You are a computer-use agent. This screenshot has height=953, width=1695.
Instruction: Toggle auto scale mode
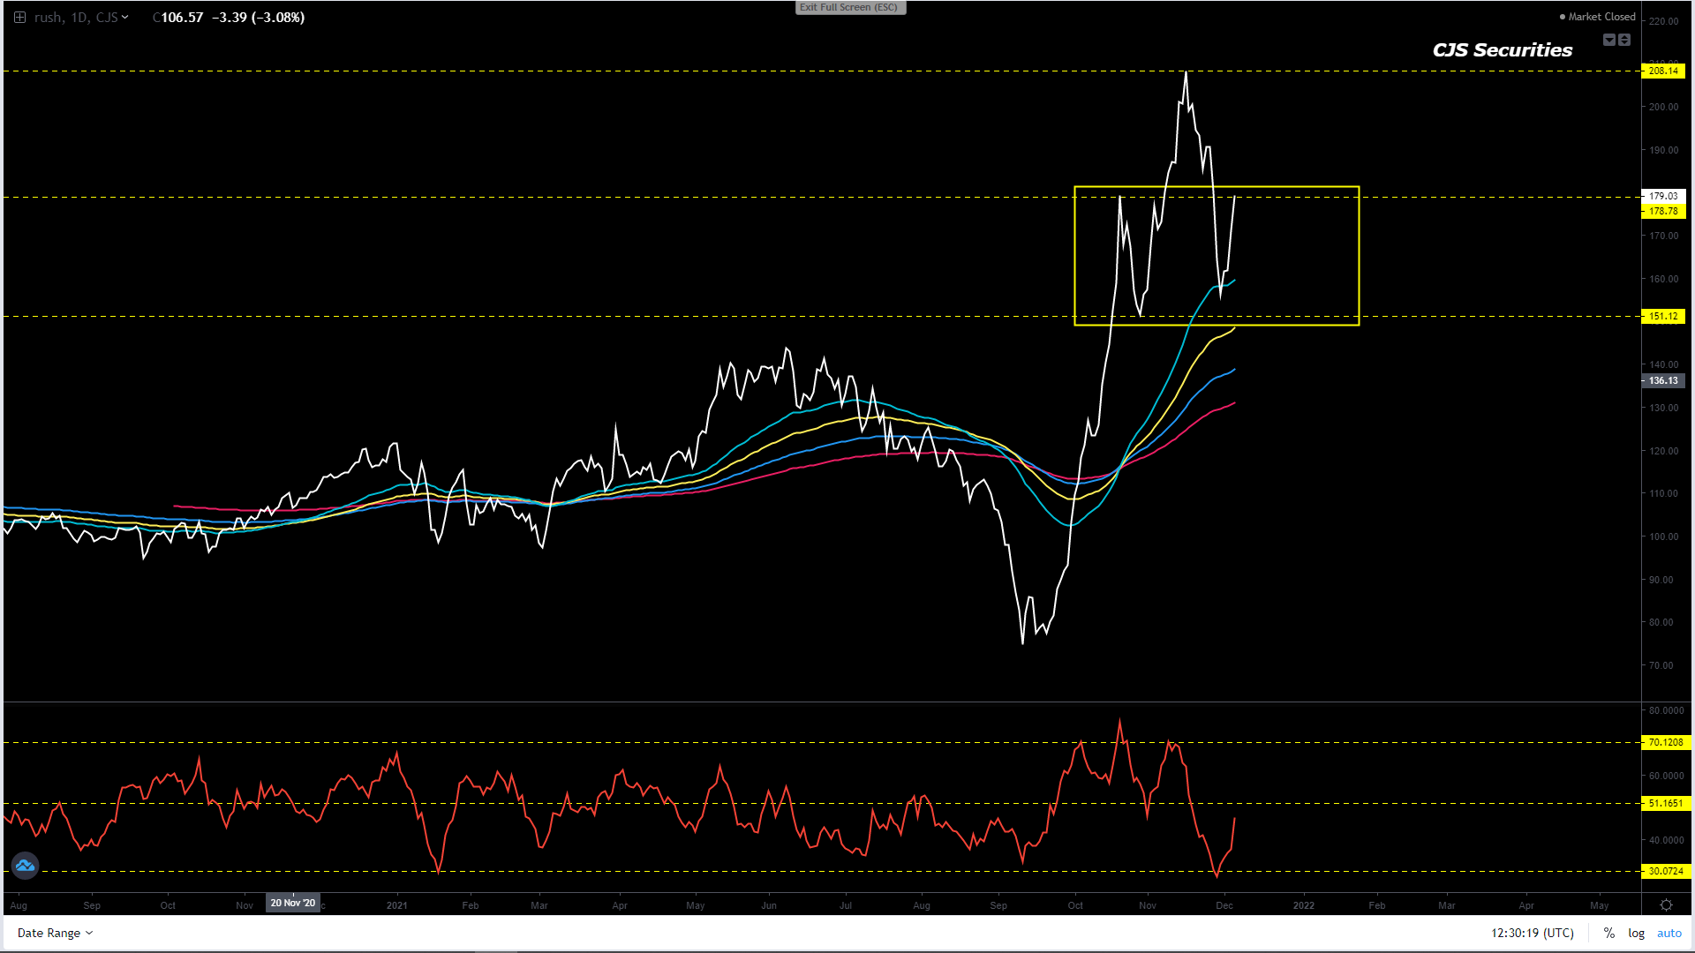1669,933
